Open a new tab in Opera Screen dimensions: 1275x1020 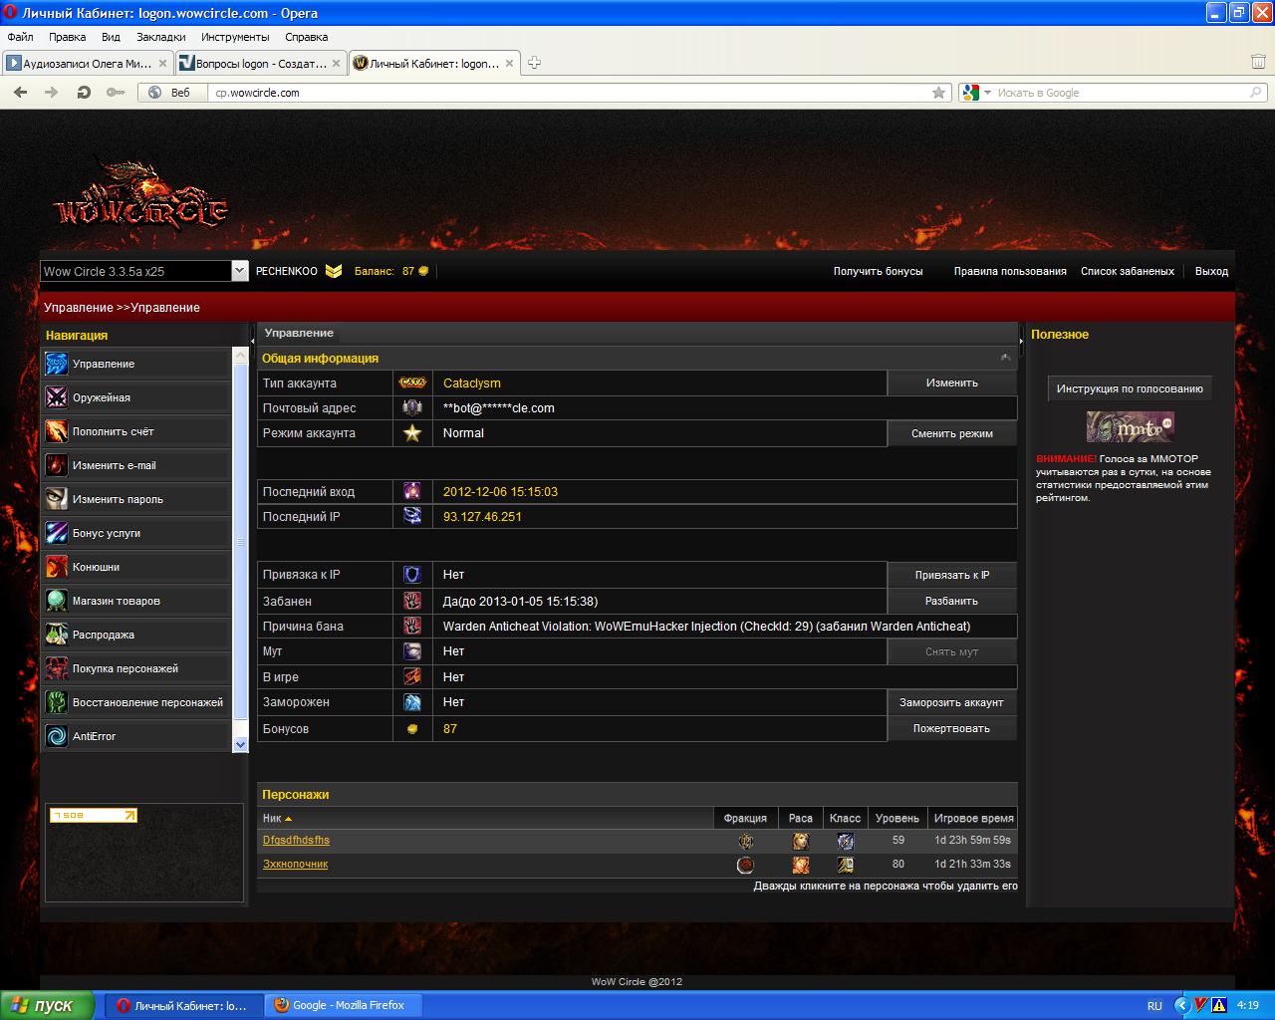pyautogui.click(x=534, y=63)
